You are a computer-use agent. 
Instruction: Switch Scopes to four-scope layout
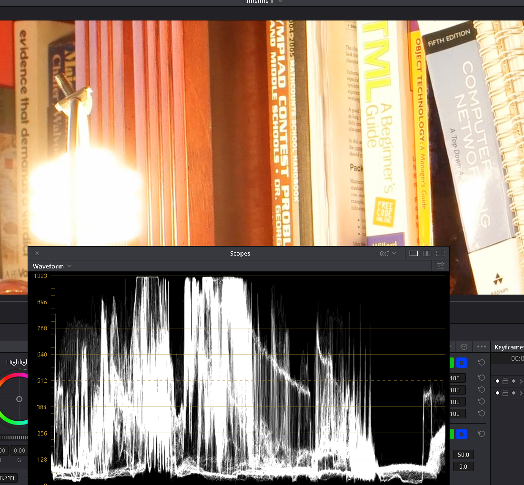(x=440, y=254)
